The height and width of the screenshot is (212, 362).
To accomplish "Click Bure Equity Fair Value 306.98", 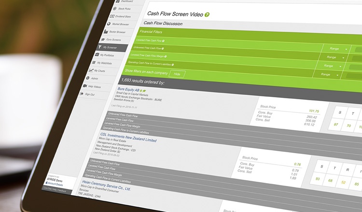I will [x=310, y=121].
